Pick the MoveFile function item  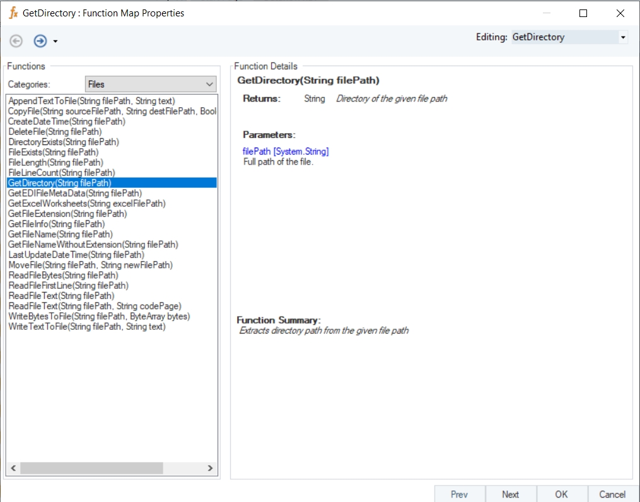pyautogui.click(x=90, y=265)
